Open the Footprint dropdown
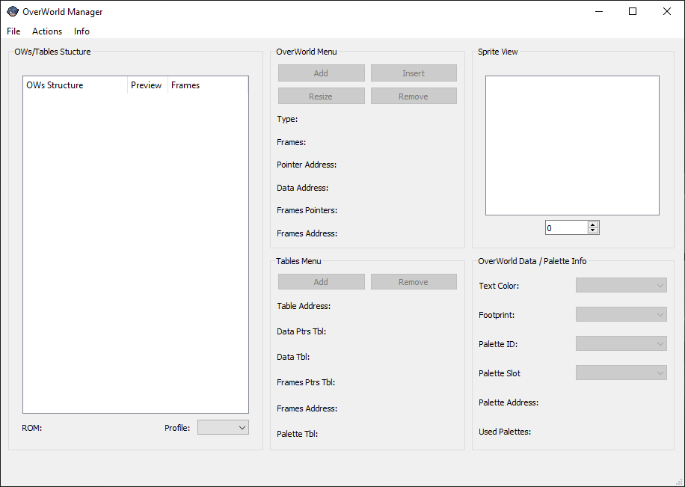The height and width of the screenshot is (487, 685). click(621, 315)
